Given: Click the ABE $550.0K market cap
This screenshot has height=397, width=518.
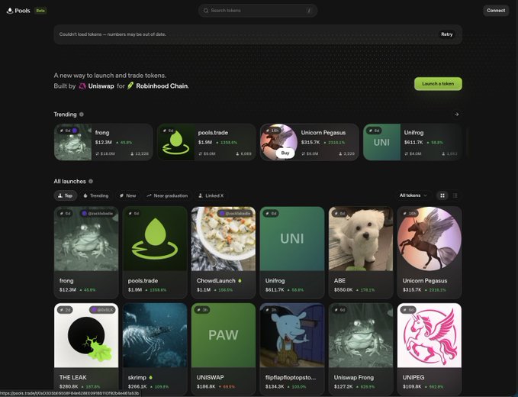Looking at the screenshot, I should tap(343, 290).
